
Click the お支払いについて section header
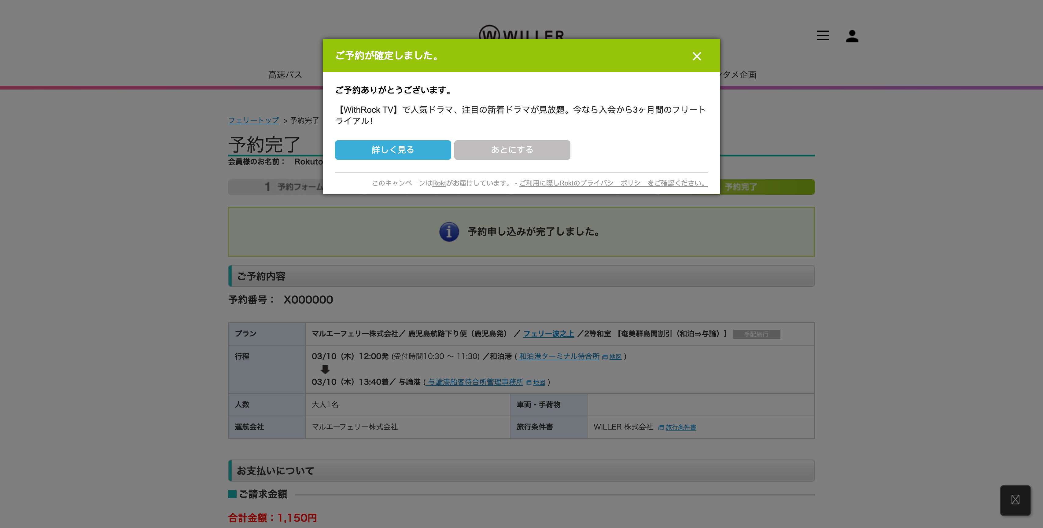pos(521,471)
